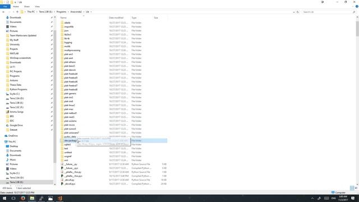
Task: Select the sqlite3 folder row
Action: pyautogui.click(x=113, y=145)
